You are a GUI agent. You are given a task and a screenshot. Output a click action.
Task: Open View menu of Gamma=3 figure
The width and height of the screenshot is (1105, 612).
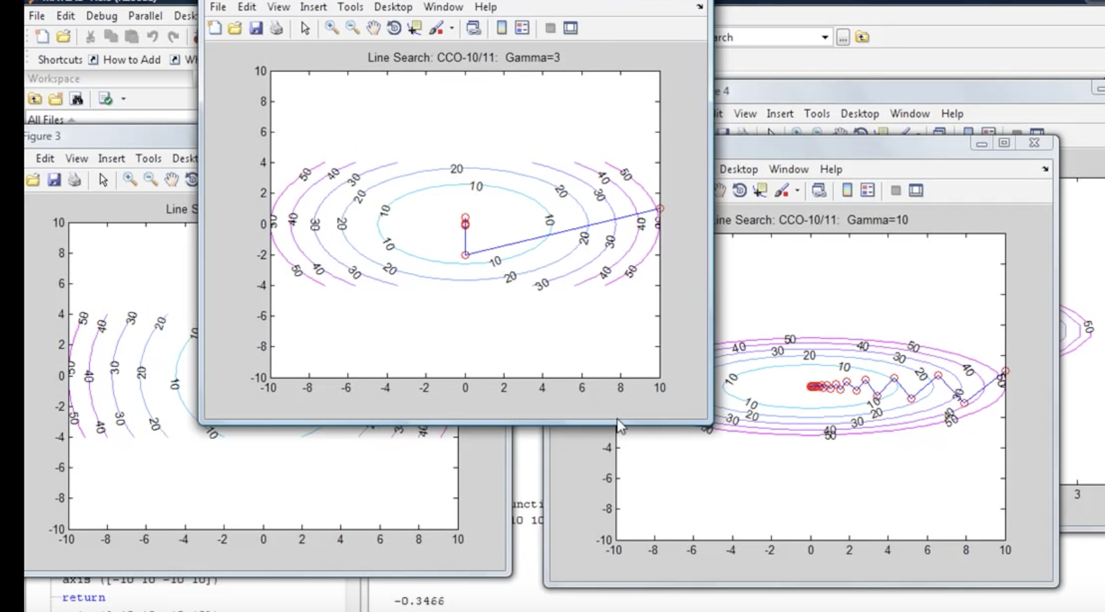pos(278,7)
